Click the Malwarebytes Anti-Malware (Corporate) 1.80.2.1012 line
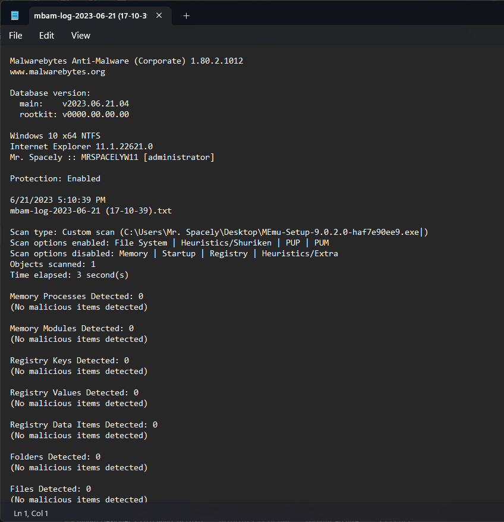 (127, 61)
